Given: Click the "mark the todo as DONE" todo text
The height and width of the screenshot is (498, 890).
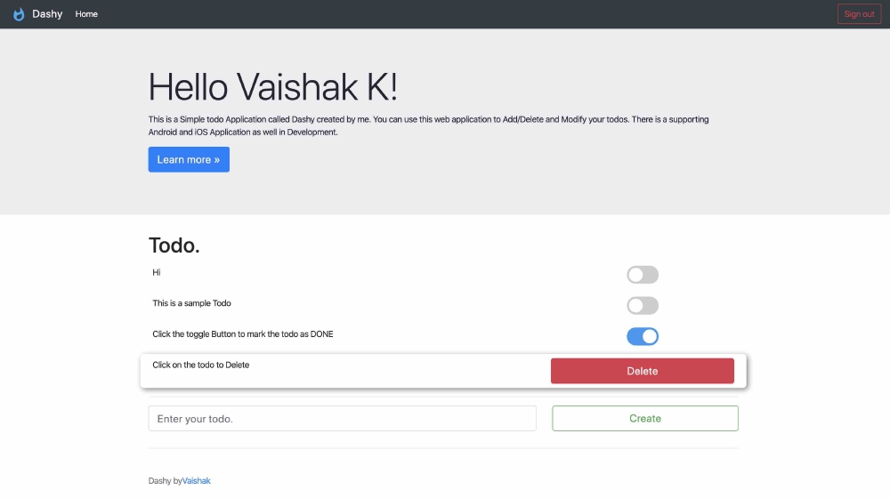Looking at the screenshot, I should (243, 334).
